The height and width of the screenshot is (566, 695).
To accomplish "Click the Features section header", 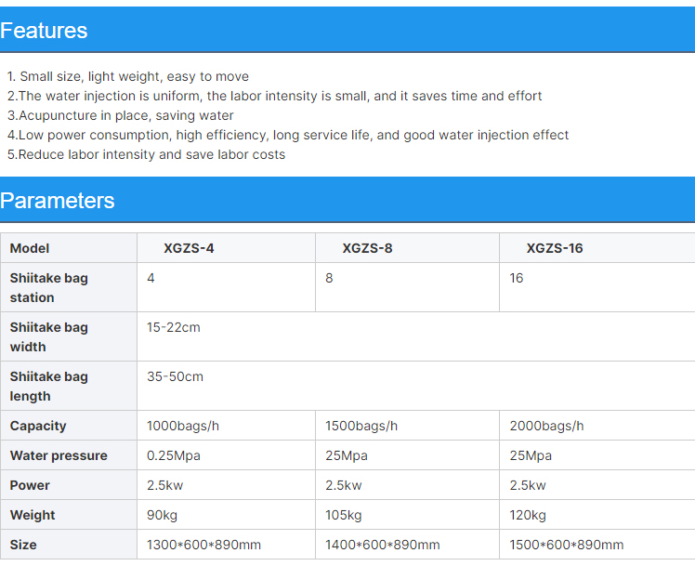I will [347, 30].
